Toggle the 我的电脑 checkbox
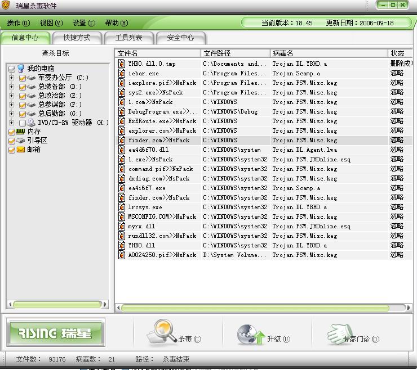The image size is (417, 370). click(x=12, y=69)
